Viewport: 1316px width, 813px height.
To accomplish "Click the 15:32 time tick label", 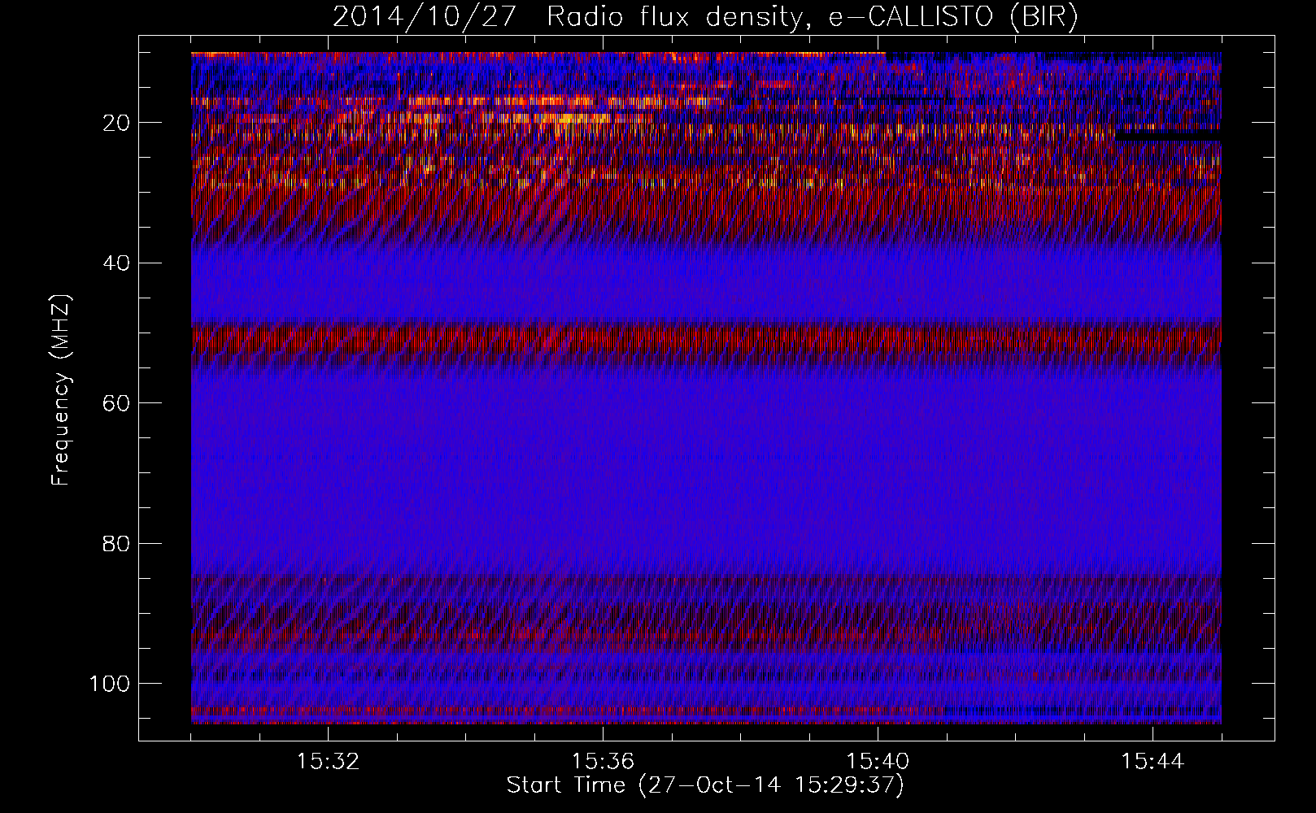I will click(328, 762).
